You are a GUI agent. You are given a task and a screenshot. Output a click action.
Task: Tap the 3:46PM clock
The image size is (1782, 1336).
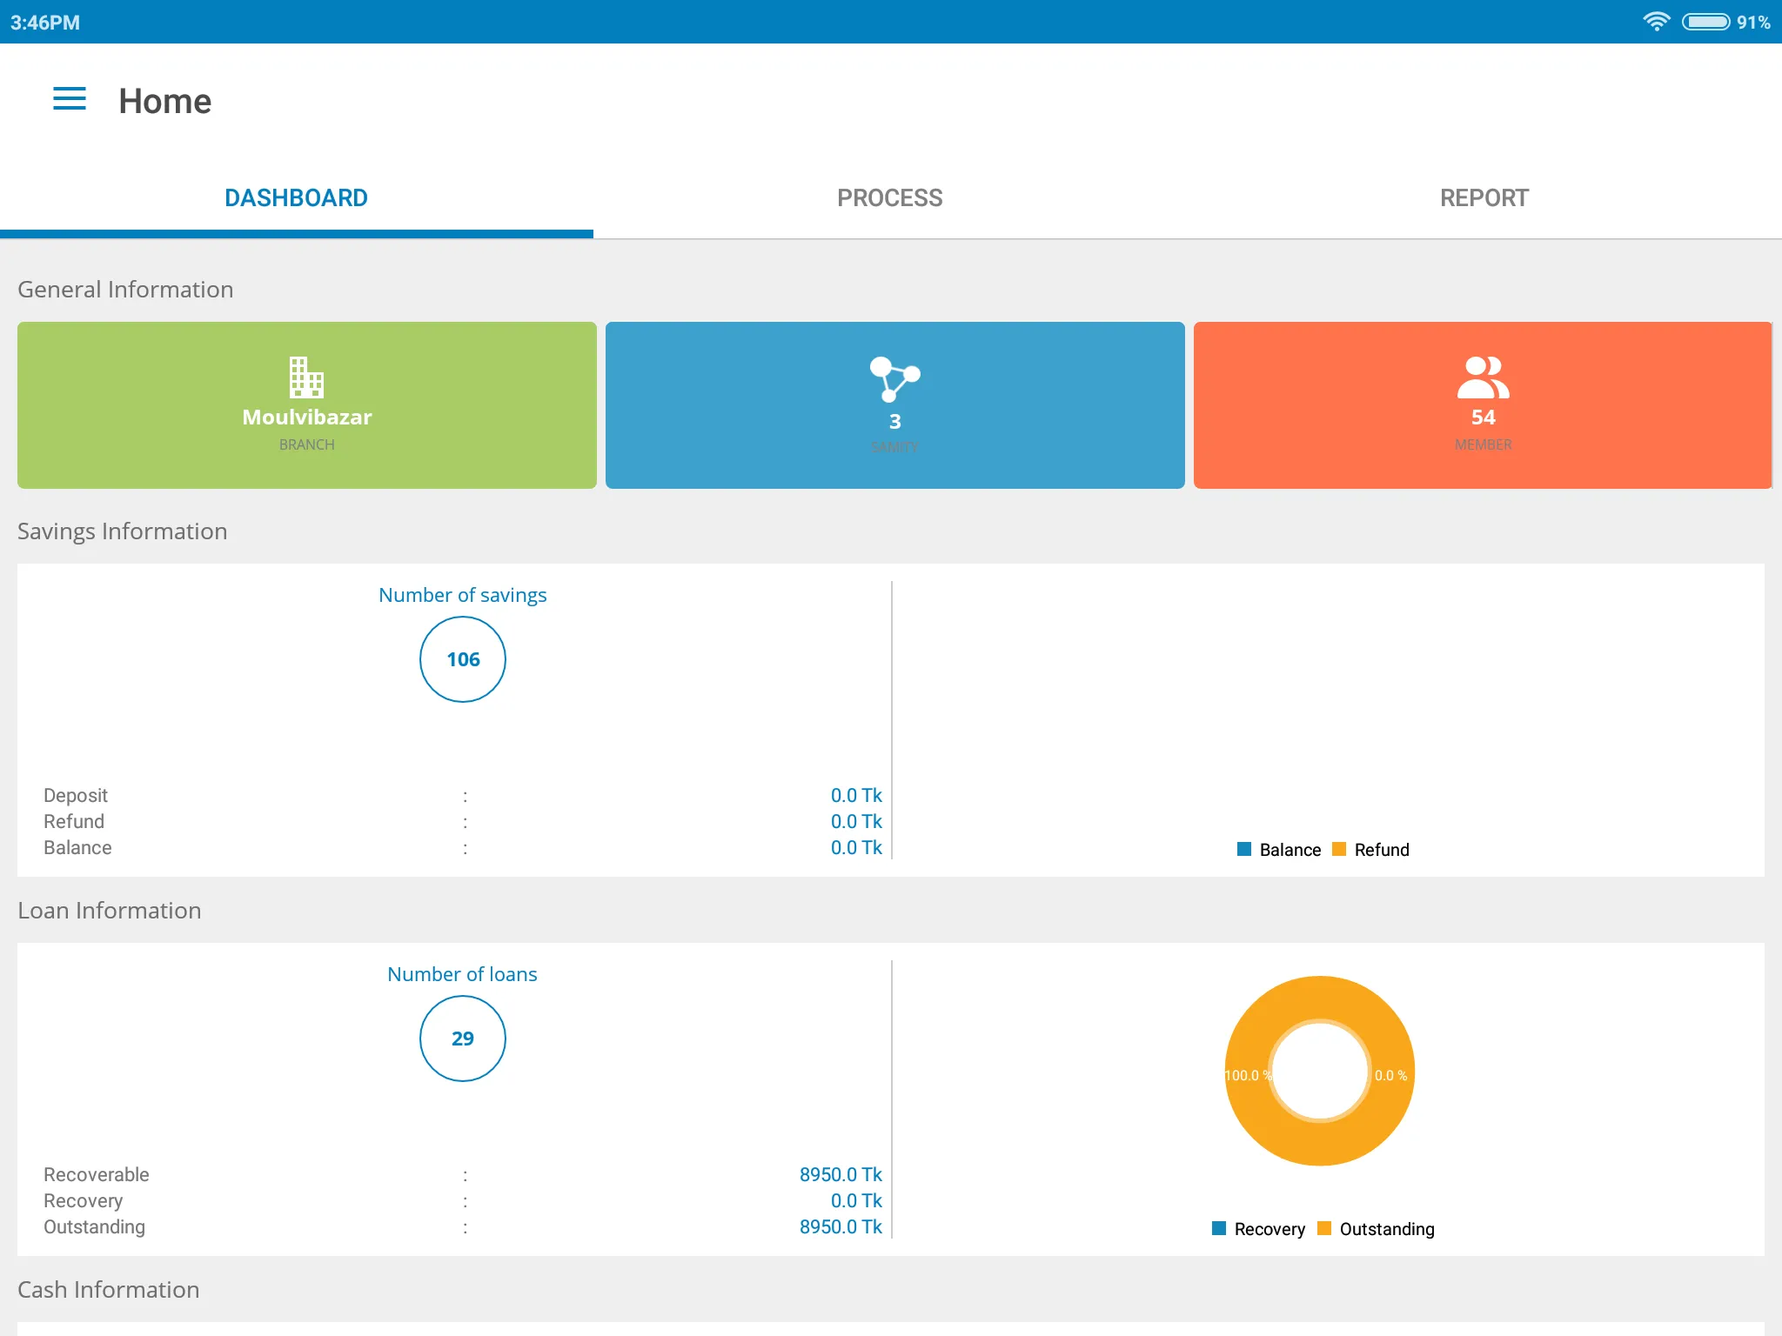pyautogui.click(x=45, y=23)
